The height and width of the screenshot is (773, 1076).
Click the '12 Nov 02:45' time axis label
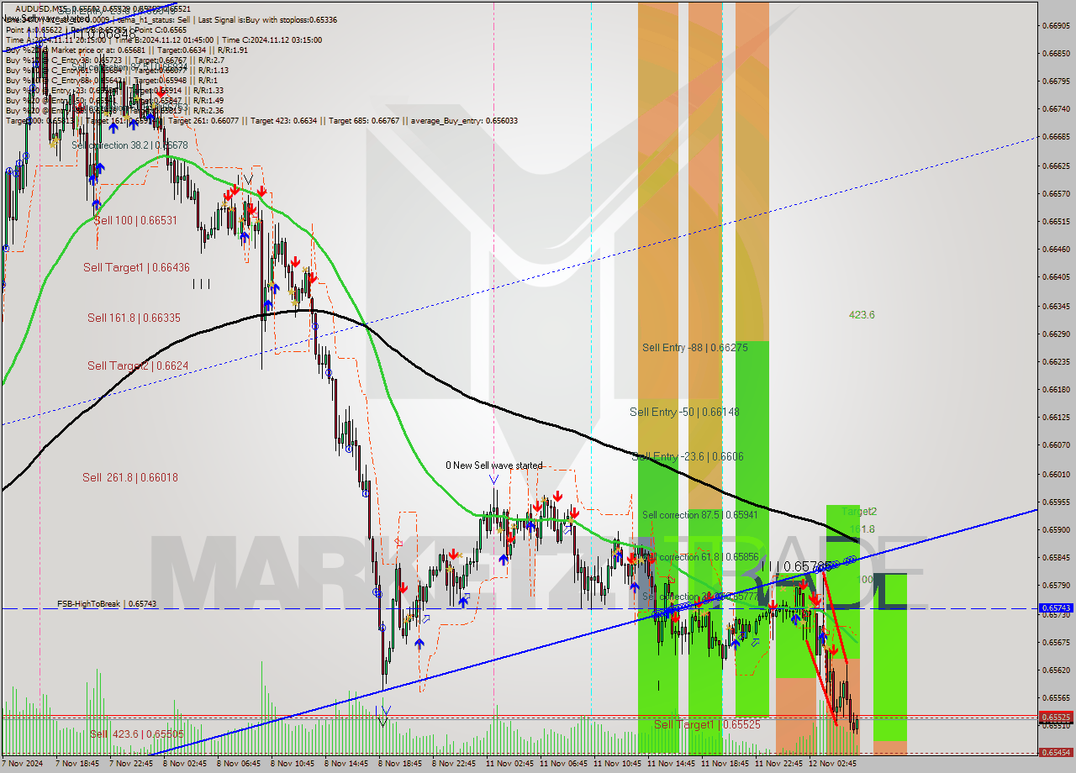click(831, 764)
